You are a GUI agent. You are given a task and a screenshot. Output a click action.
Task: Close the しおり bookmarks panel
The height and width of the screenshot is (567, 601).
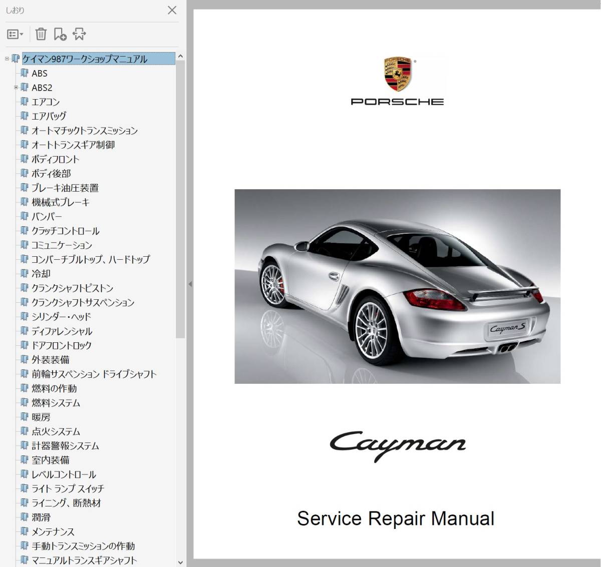point(172,10)
